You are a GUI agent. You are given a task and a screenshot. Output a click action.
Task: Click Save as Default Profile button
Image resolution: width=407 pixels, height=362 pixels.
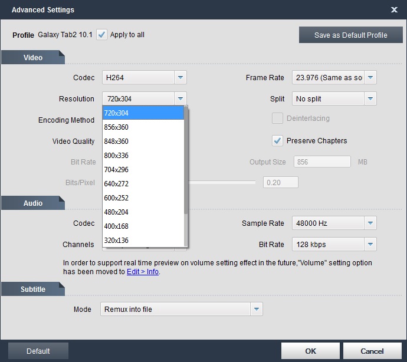350,35
